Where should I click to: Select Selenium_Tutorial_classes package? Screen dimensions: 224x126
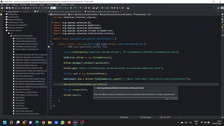click(x=21, y=36)
